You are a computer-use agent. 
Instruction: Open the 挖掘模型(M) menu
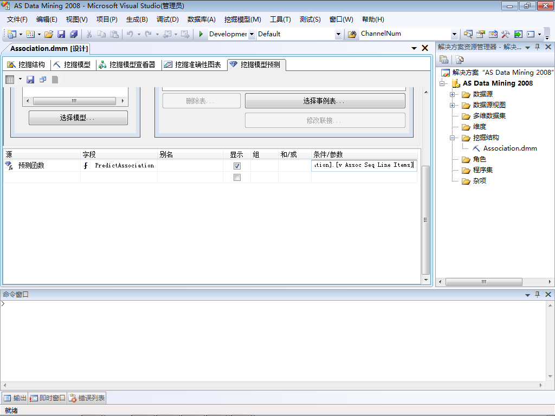point(242,19)
